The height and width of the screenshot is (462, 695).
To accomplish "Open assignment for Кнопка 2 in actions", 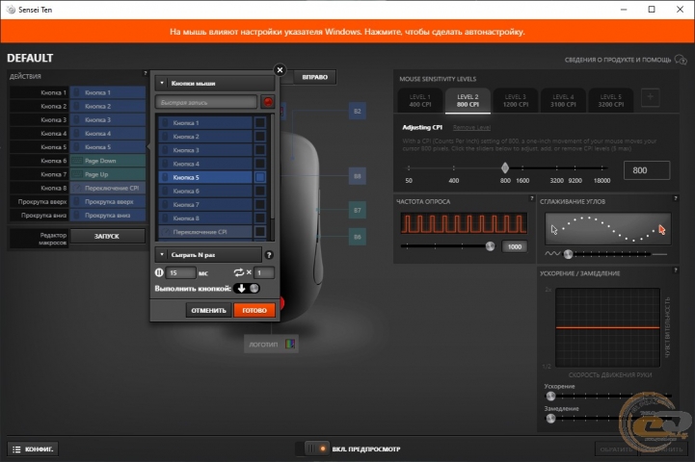I will (108, 106).
